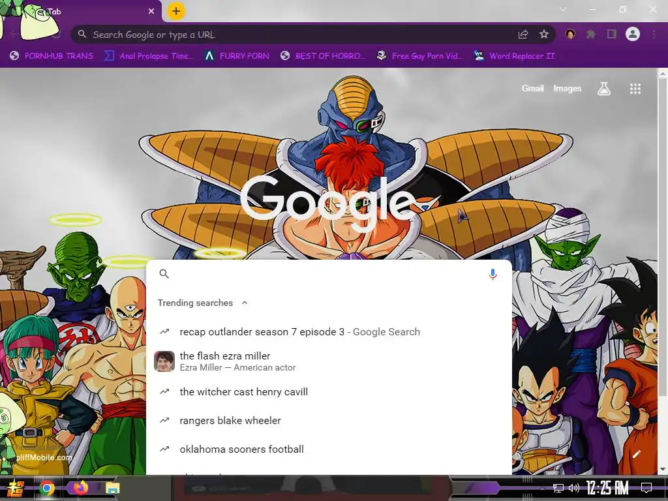
Task: Click the magnifier icon in address bar
Action: (82, 34)
